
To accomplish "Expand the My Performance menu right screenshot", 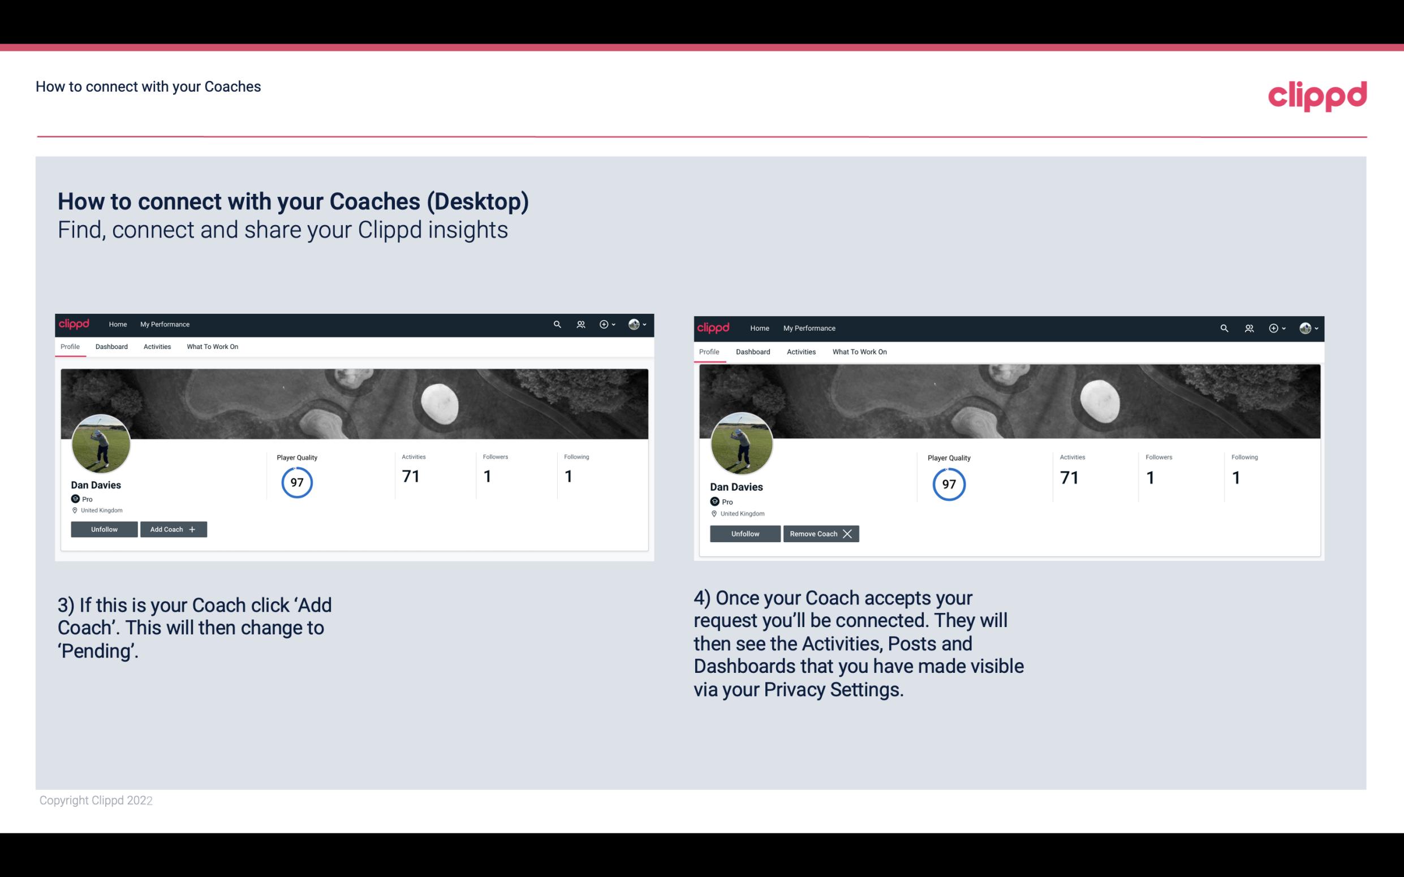I will point(809,326).
